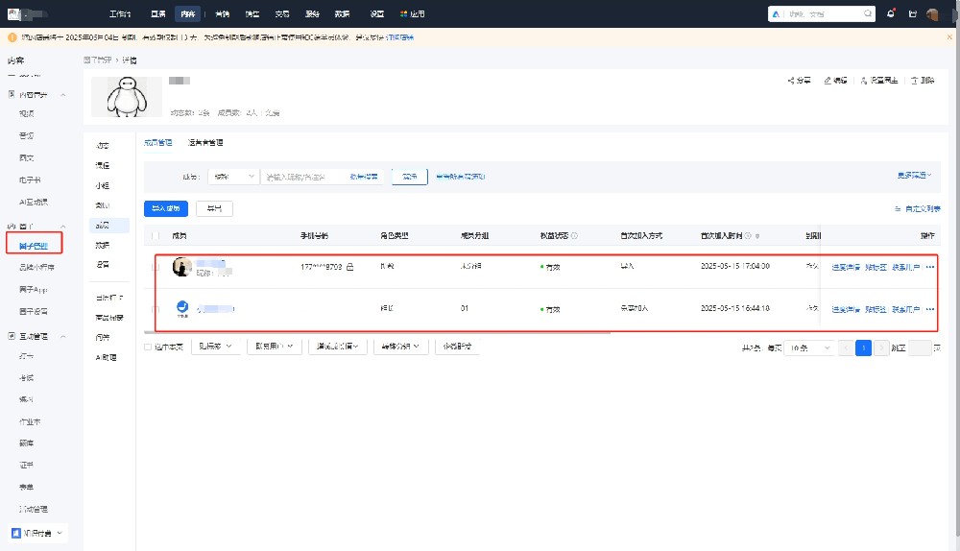This screenshot has height=551, width=960.
Task: Click the 订购链接 link in the notice banner
Action: (x=400, y=37)
